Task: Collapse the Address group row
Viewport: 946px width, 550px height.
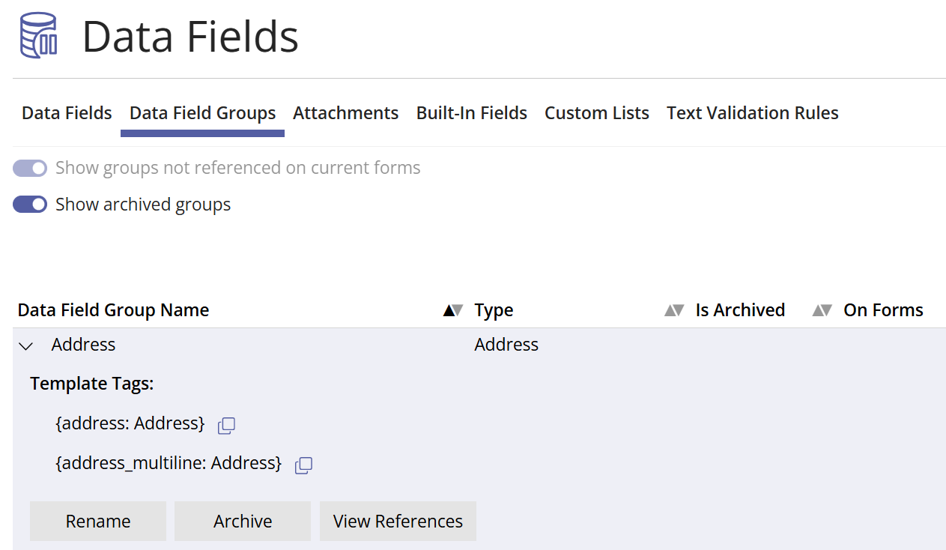Action: tap(26, 345)
